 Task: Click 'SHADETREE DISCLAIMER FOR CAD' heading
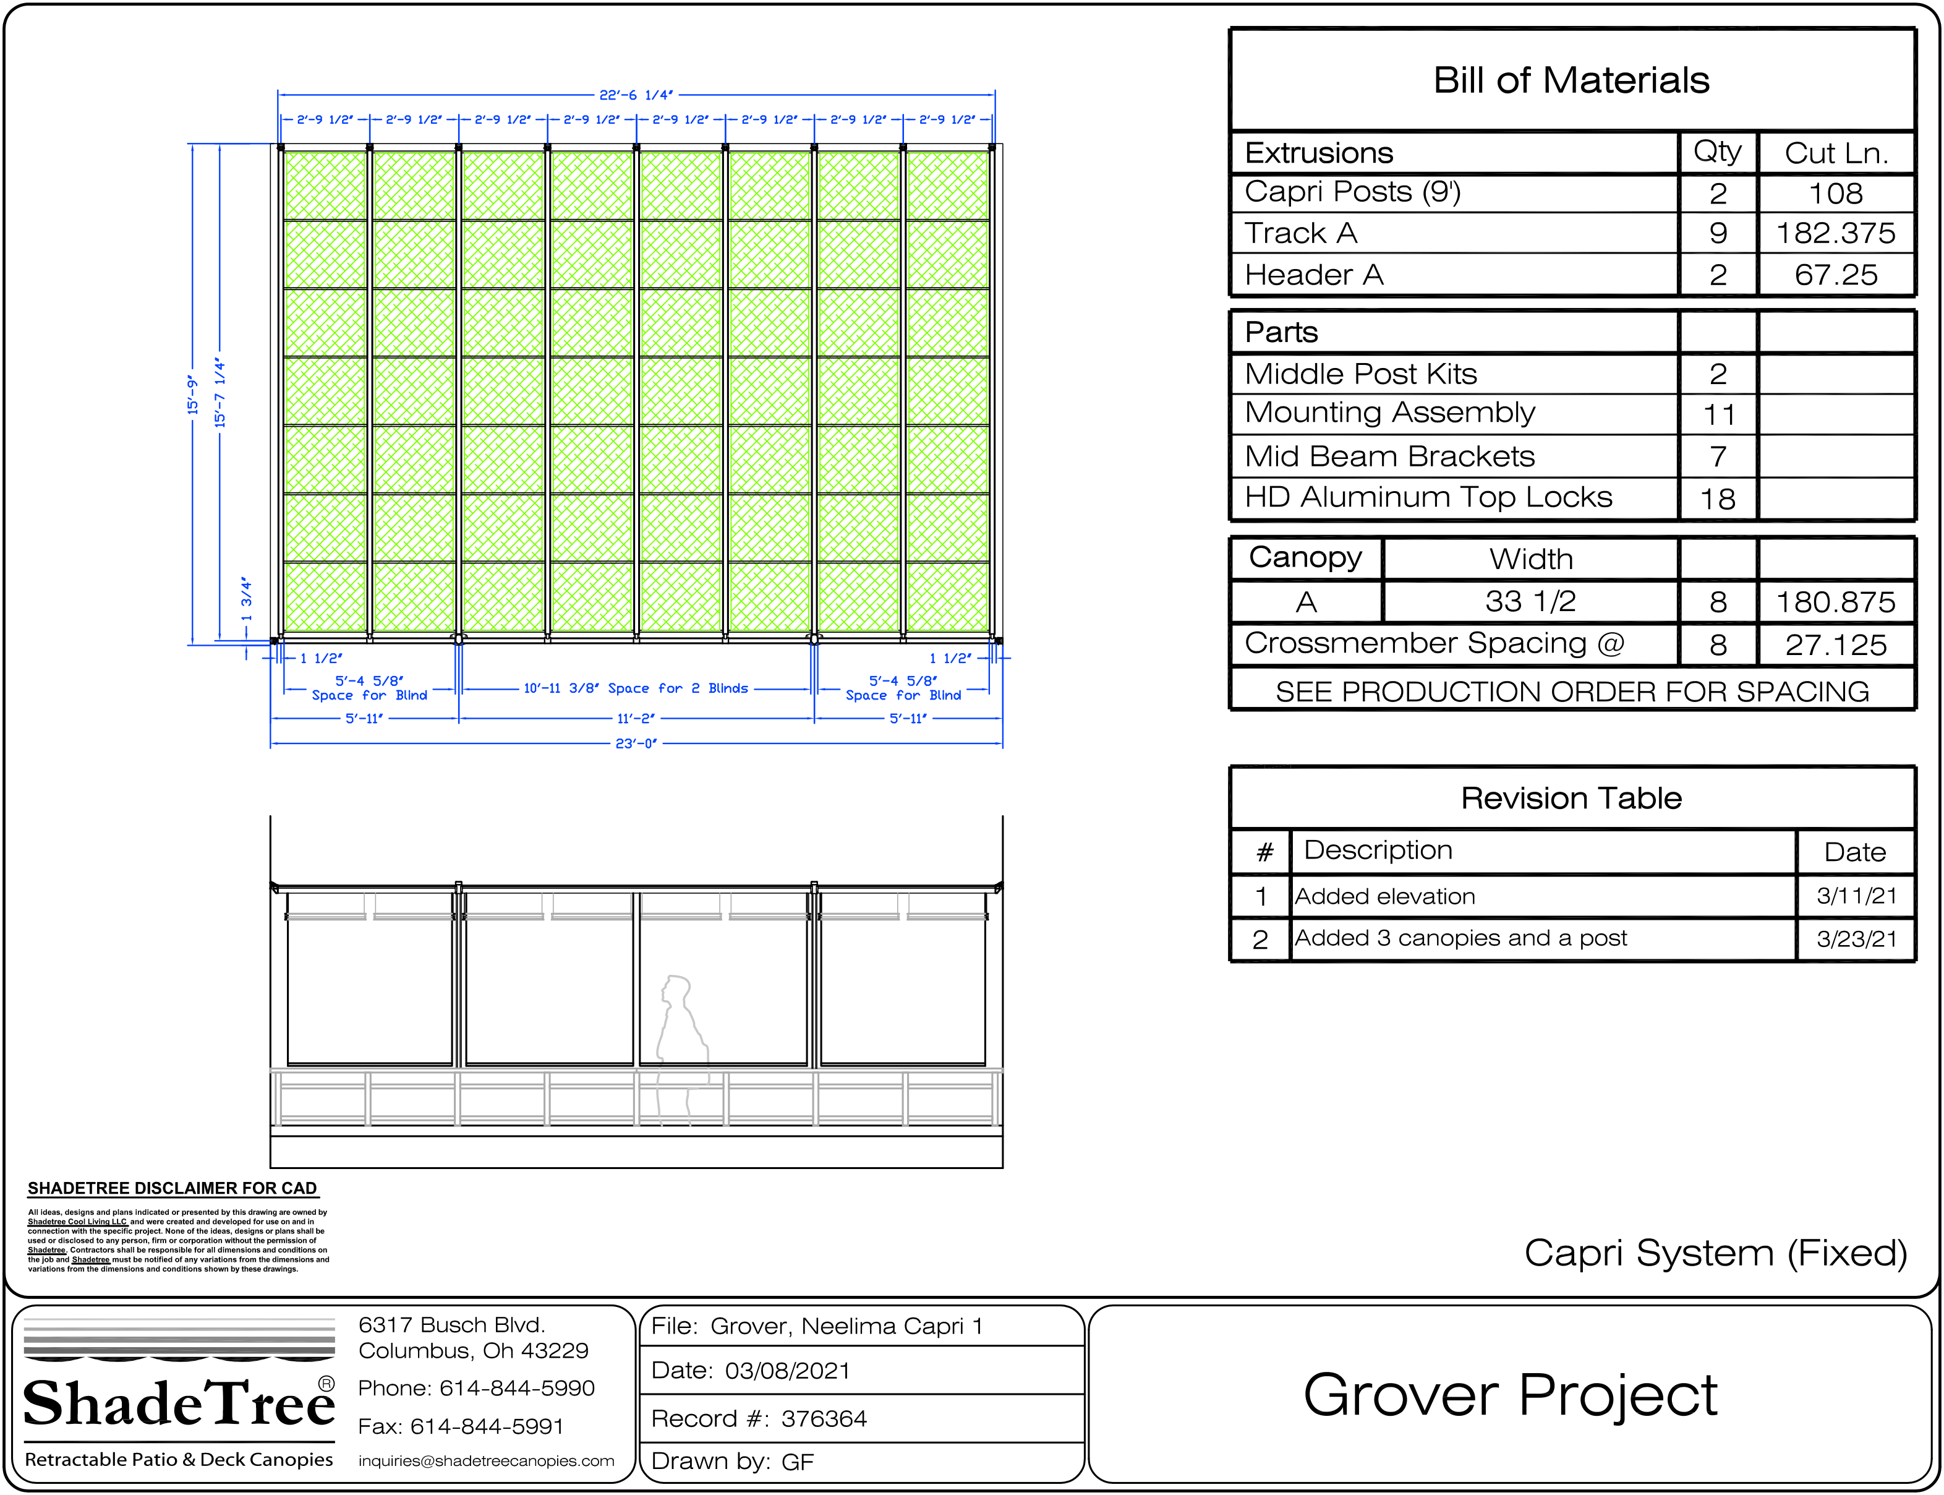[172, 1189]
